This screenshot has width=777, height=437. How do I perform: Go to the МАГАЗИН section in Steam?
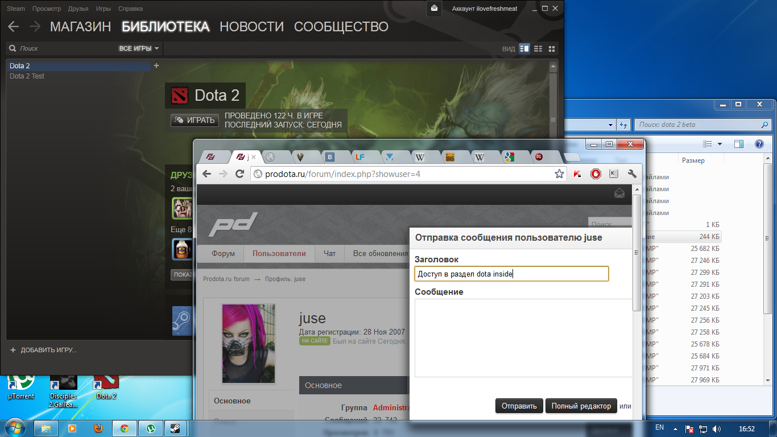coord(81,27)
